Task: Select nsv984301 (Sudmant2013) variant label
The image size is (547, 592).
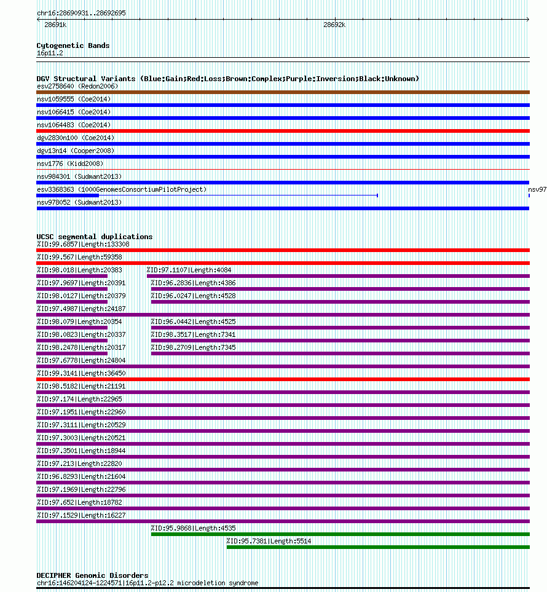Action: (x=79, y=176)
